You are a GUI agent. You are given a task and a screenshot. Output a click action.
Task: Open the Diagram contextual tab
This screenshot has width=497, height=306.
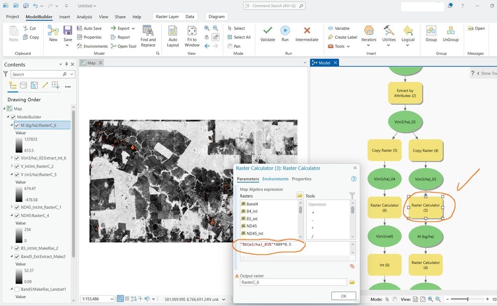(x=216, y=16)
